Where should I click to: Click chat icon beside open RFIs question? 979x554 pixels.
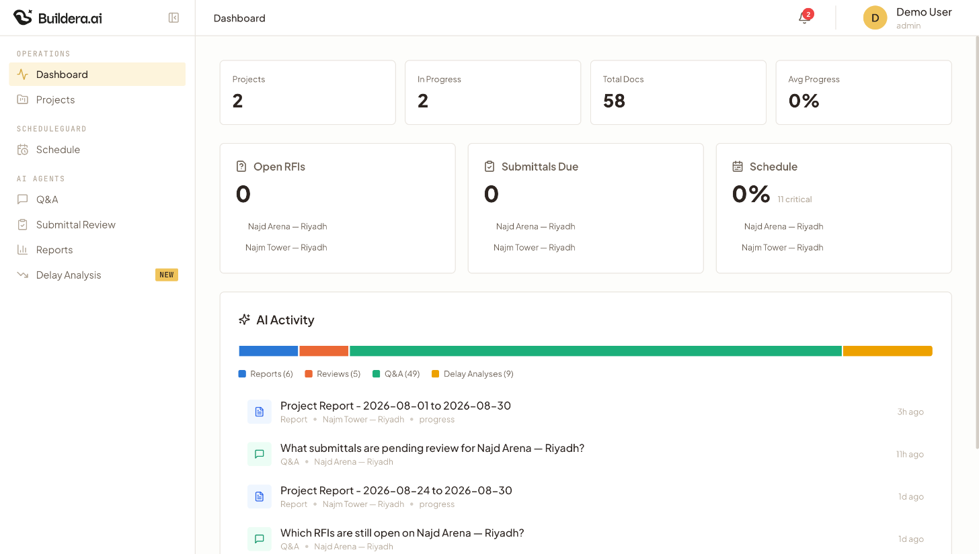point(260,539)
